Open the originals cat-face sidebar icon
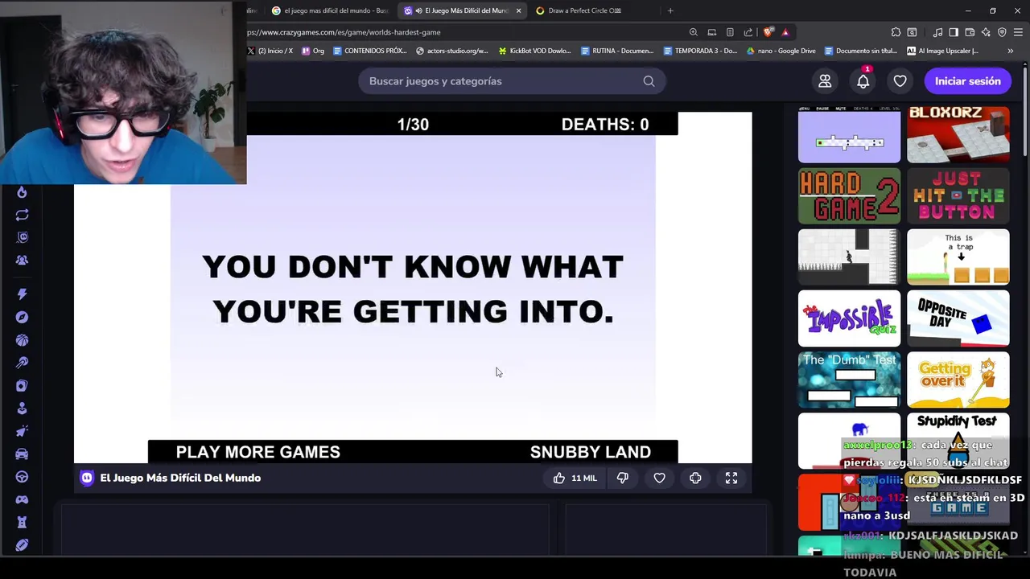 click(x=22, y=237)
